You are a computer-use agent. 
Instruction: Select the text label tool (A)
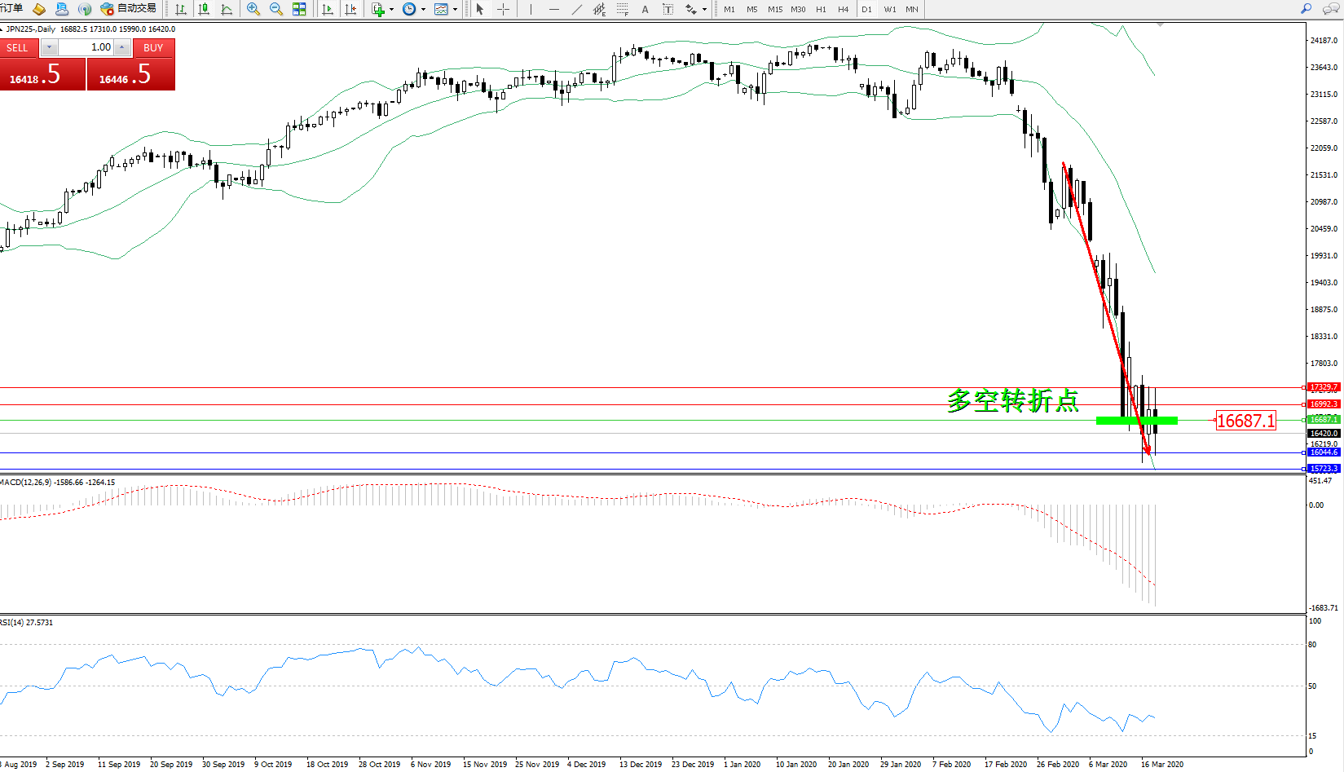click(645, 10)
